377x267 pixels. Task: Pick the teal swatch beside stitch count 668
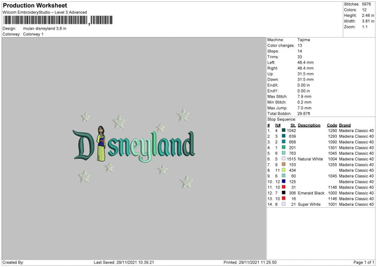pos(283,142)
